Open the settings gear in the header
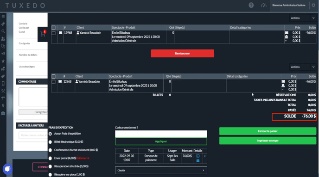319x177 pixels. 313,5
